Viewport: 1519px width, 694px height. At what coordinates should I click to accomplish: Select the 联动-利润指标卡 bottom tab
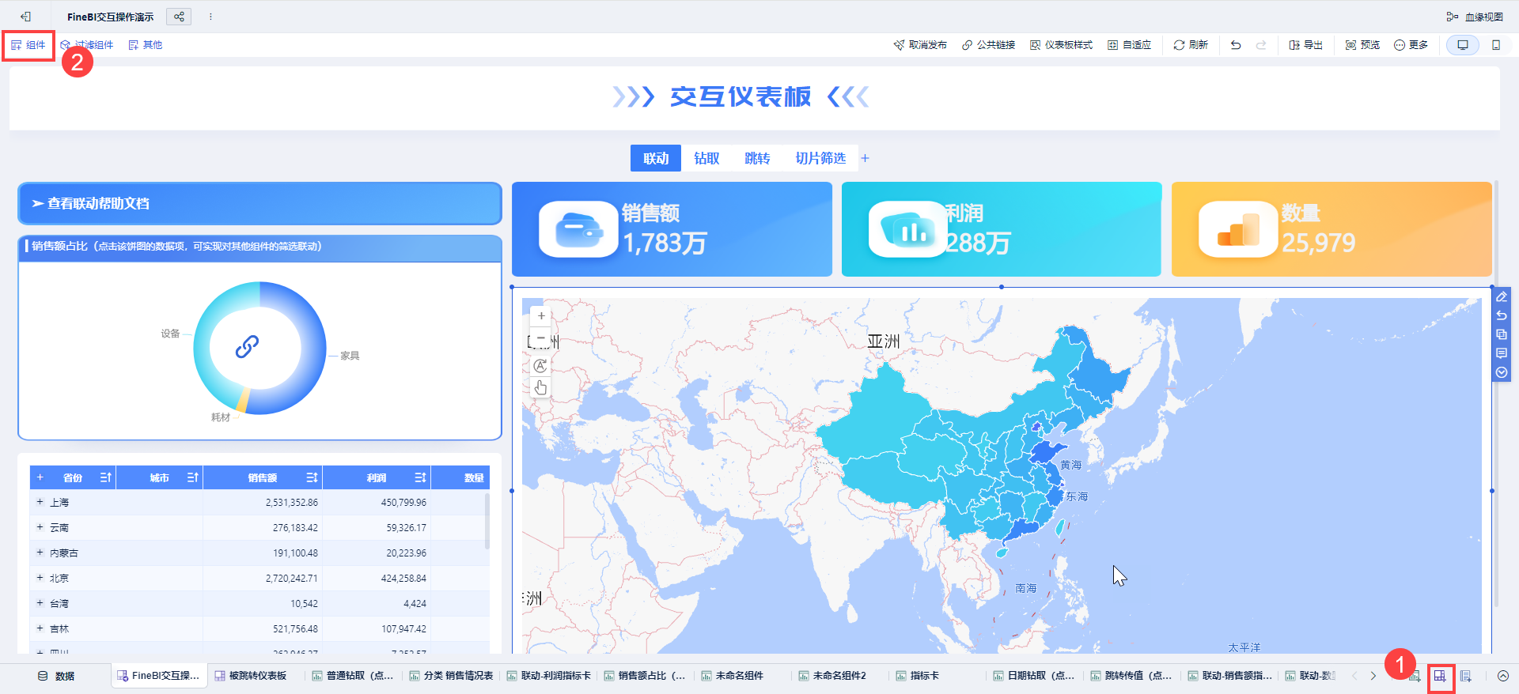pos(548,676)
